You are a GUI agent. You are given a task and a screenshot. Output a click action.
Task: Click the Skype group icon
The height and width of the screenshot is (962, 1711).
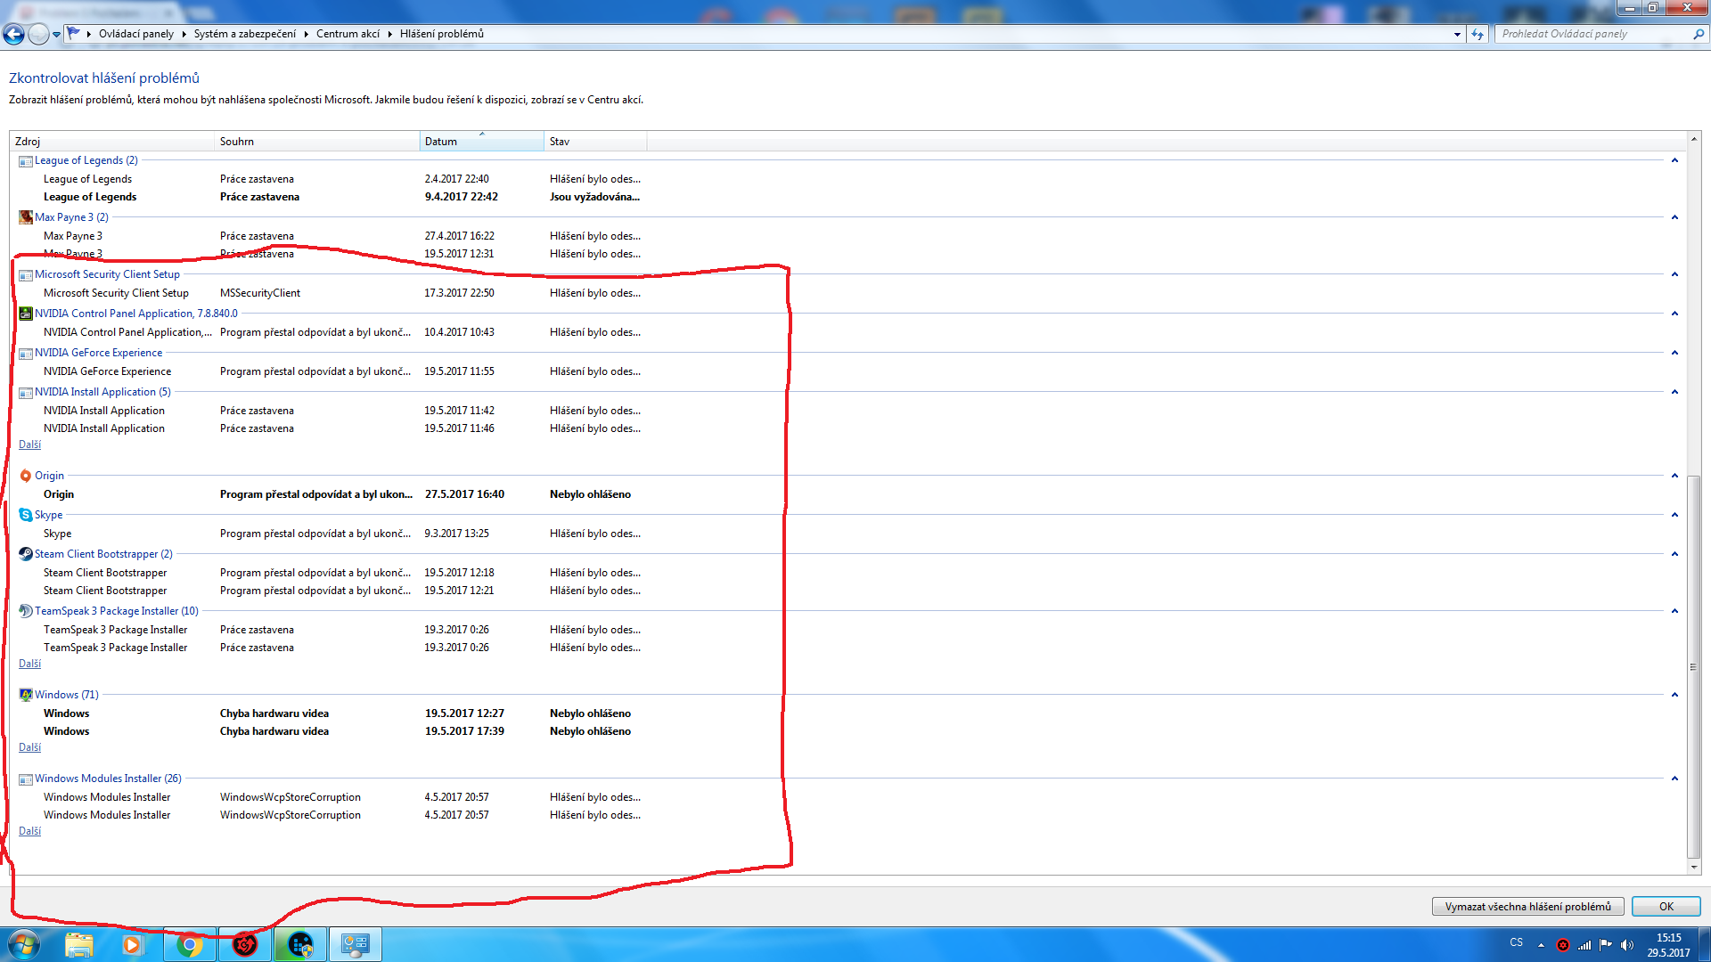click(26, 515)
